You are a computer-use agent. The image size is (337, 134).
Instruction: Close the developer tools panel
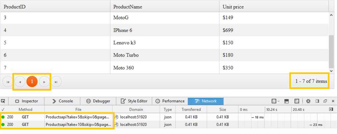(x=333, y=101)
